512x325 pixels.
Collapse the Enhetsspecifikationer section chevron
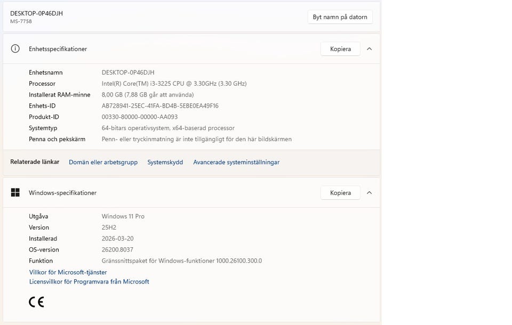(369, 49)
